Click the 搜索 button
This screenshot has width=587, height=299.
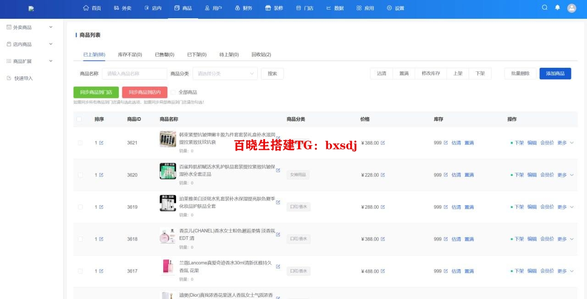pos(272,74)
